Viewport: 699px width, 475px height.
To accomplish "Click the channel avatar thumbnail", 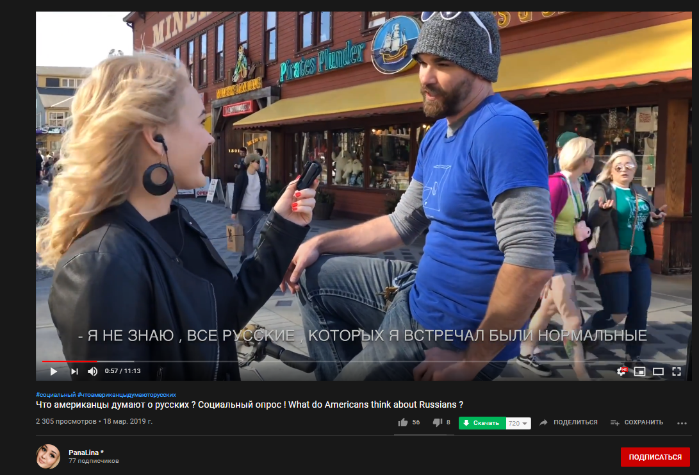I will point(47,456).
